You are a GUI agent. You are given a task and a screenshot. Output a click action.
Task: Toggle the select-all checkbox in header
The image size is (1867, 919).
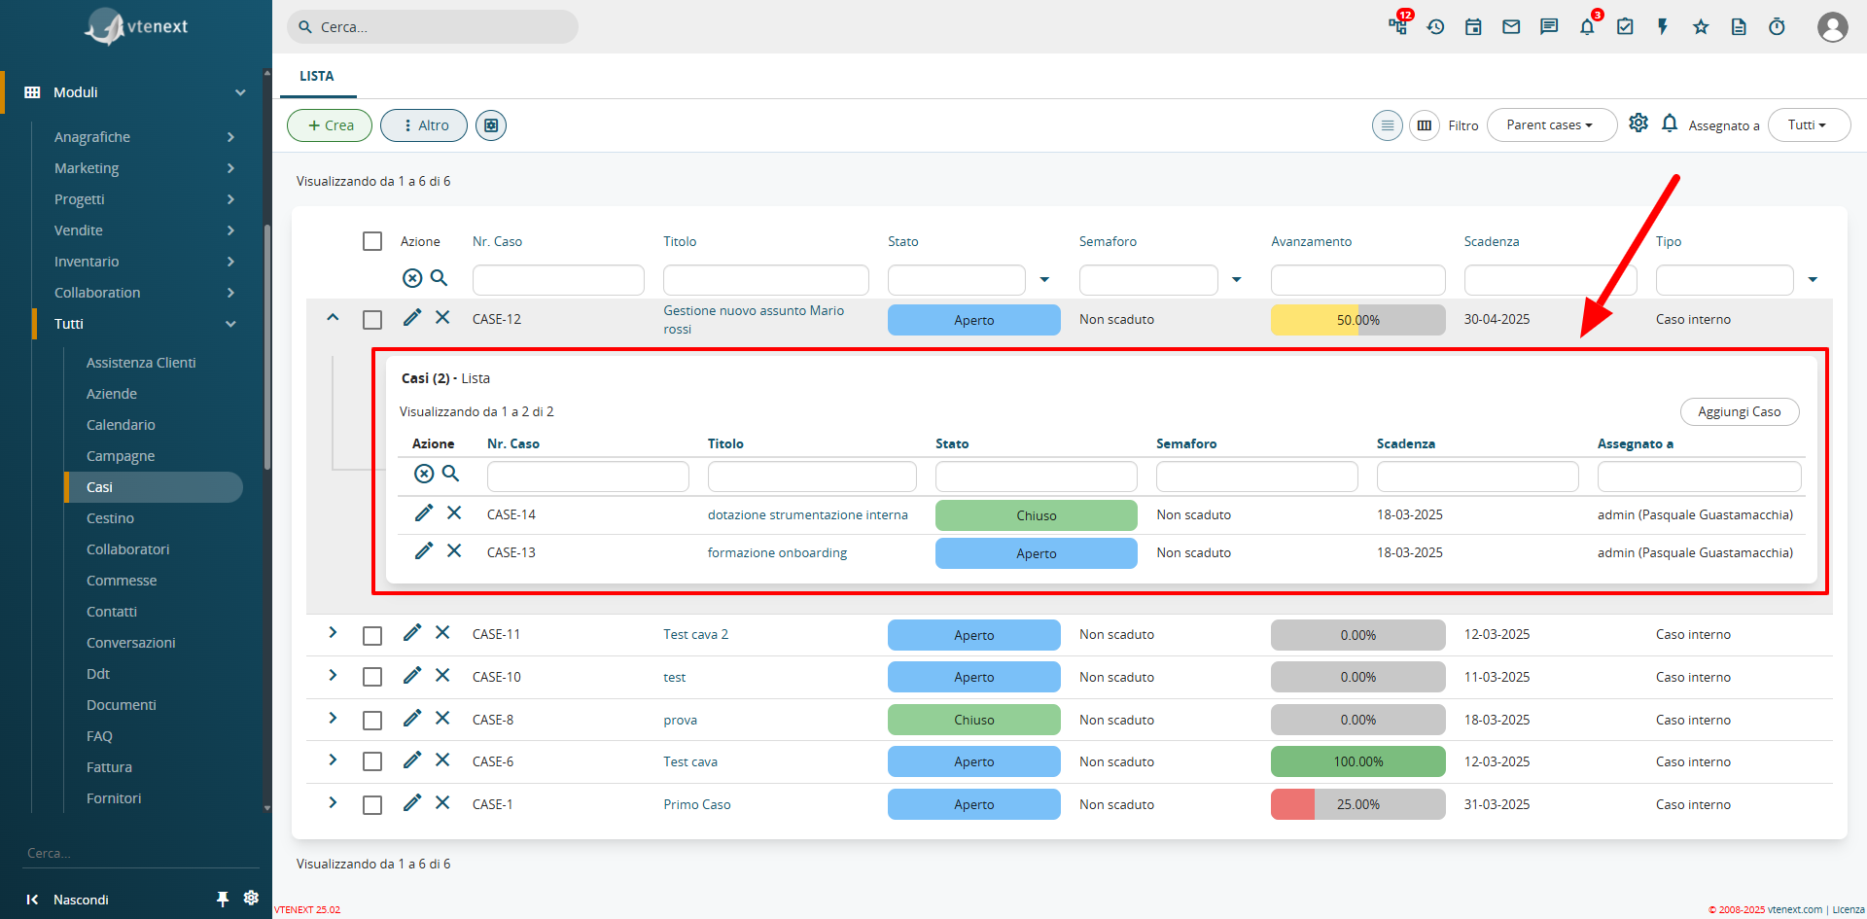372,241
